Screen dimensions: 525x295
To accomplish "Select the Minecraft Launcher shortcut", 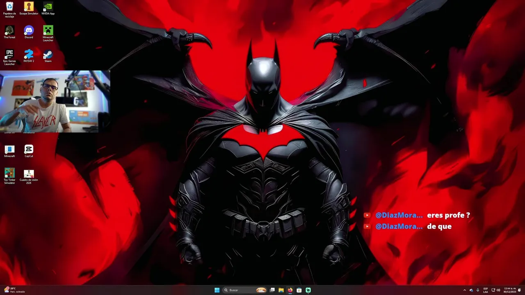I will [x=48, y=34].
